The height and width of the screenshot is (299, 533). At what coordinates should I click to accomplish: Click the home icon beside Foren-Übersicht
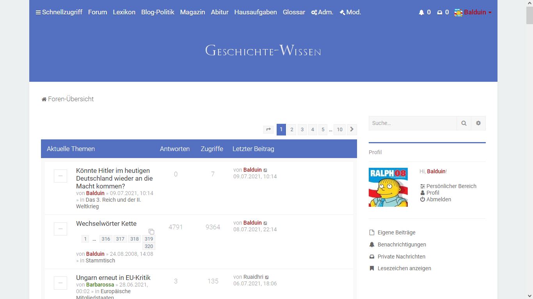[x=44, y=99]
